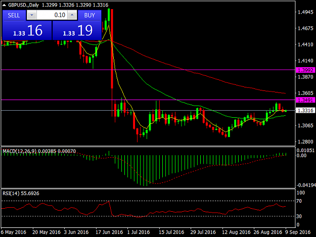Click the GBPUSD.,Daily chart title
The width and height of the screenshot is (316, 237).
click(23, 5)
